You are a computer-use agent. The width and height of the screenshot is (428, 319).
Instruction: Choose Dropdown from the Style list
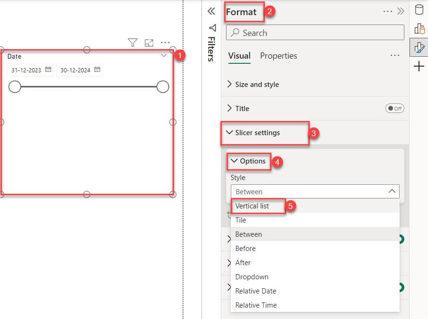(315, 277)
